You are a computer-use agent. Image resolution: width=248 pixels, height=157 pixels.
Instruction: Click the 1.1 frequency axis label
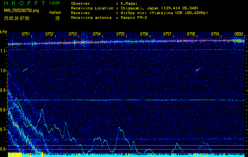tap(3, 51)
